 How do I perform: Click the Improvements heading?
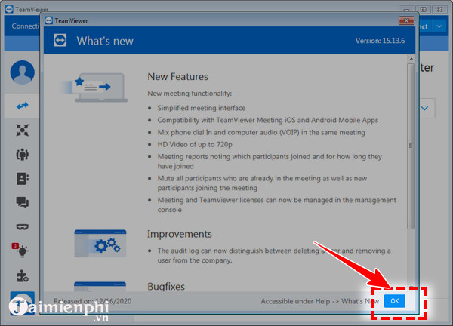click(x=180, y=234)
